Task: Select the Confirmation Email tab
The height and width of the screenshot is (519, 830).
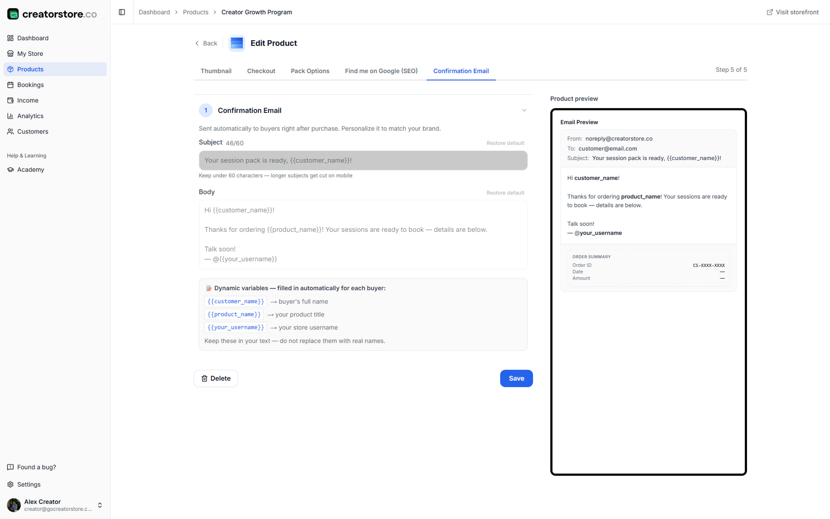Action: point(461,71)
